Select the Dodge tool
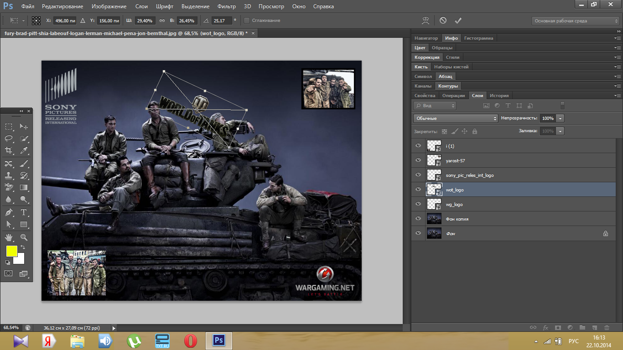 (24, 200)
